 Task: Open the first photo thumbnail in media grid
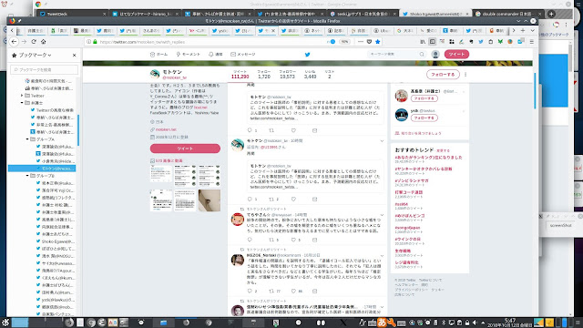161,174
